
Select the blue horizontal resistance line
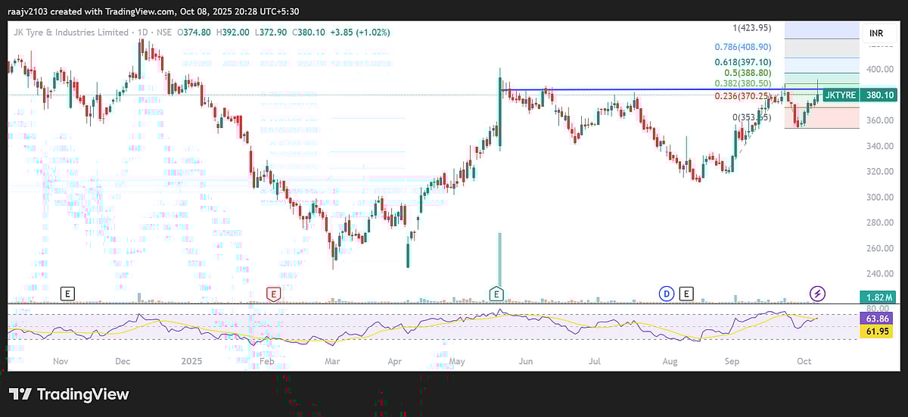pyautogui.click(x=605, y=89)
